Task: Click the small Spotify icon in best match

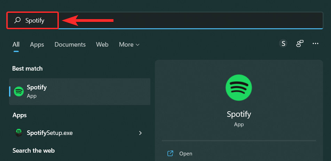Action: (x=19, y=91)
